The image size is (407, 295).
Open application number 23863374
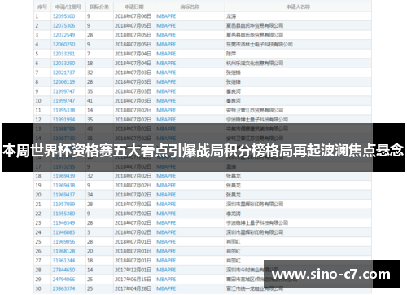tap(63, 288)
